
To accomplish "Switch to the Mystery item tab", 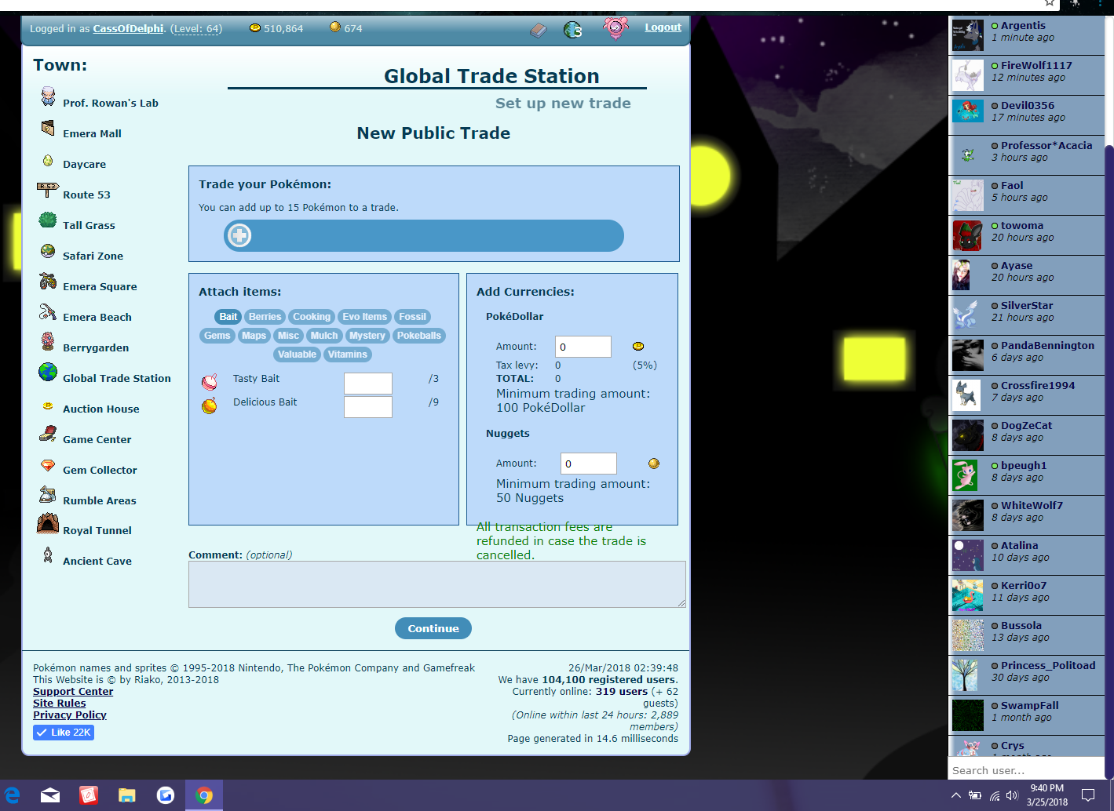I will tap(367, 336).
